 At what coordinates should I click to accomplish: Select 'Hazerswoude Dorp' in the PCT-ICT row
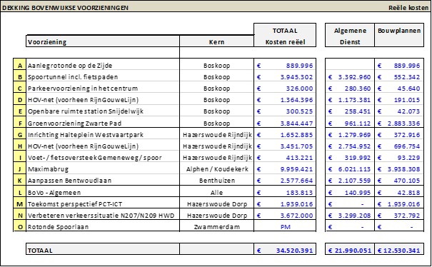pyautogui.click(x=217, y=204)
